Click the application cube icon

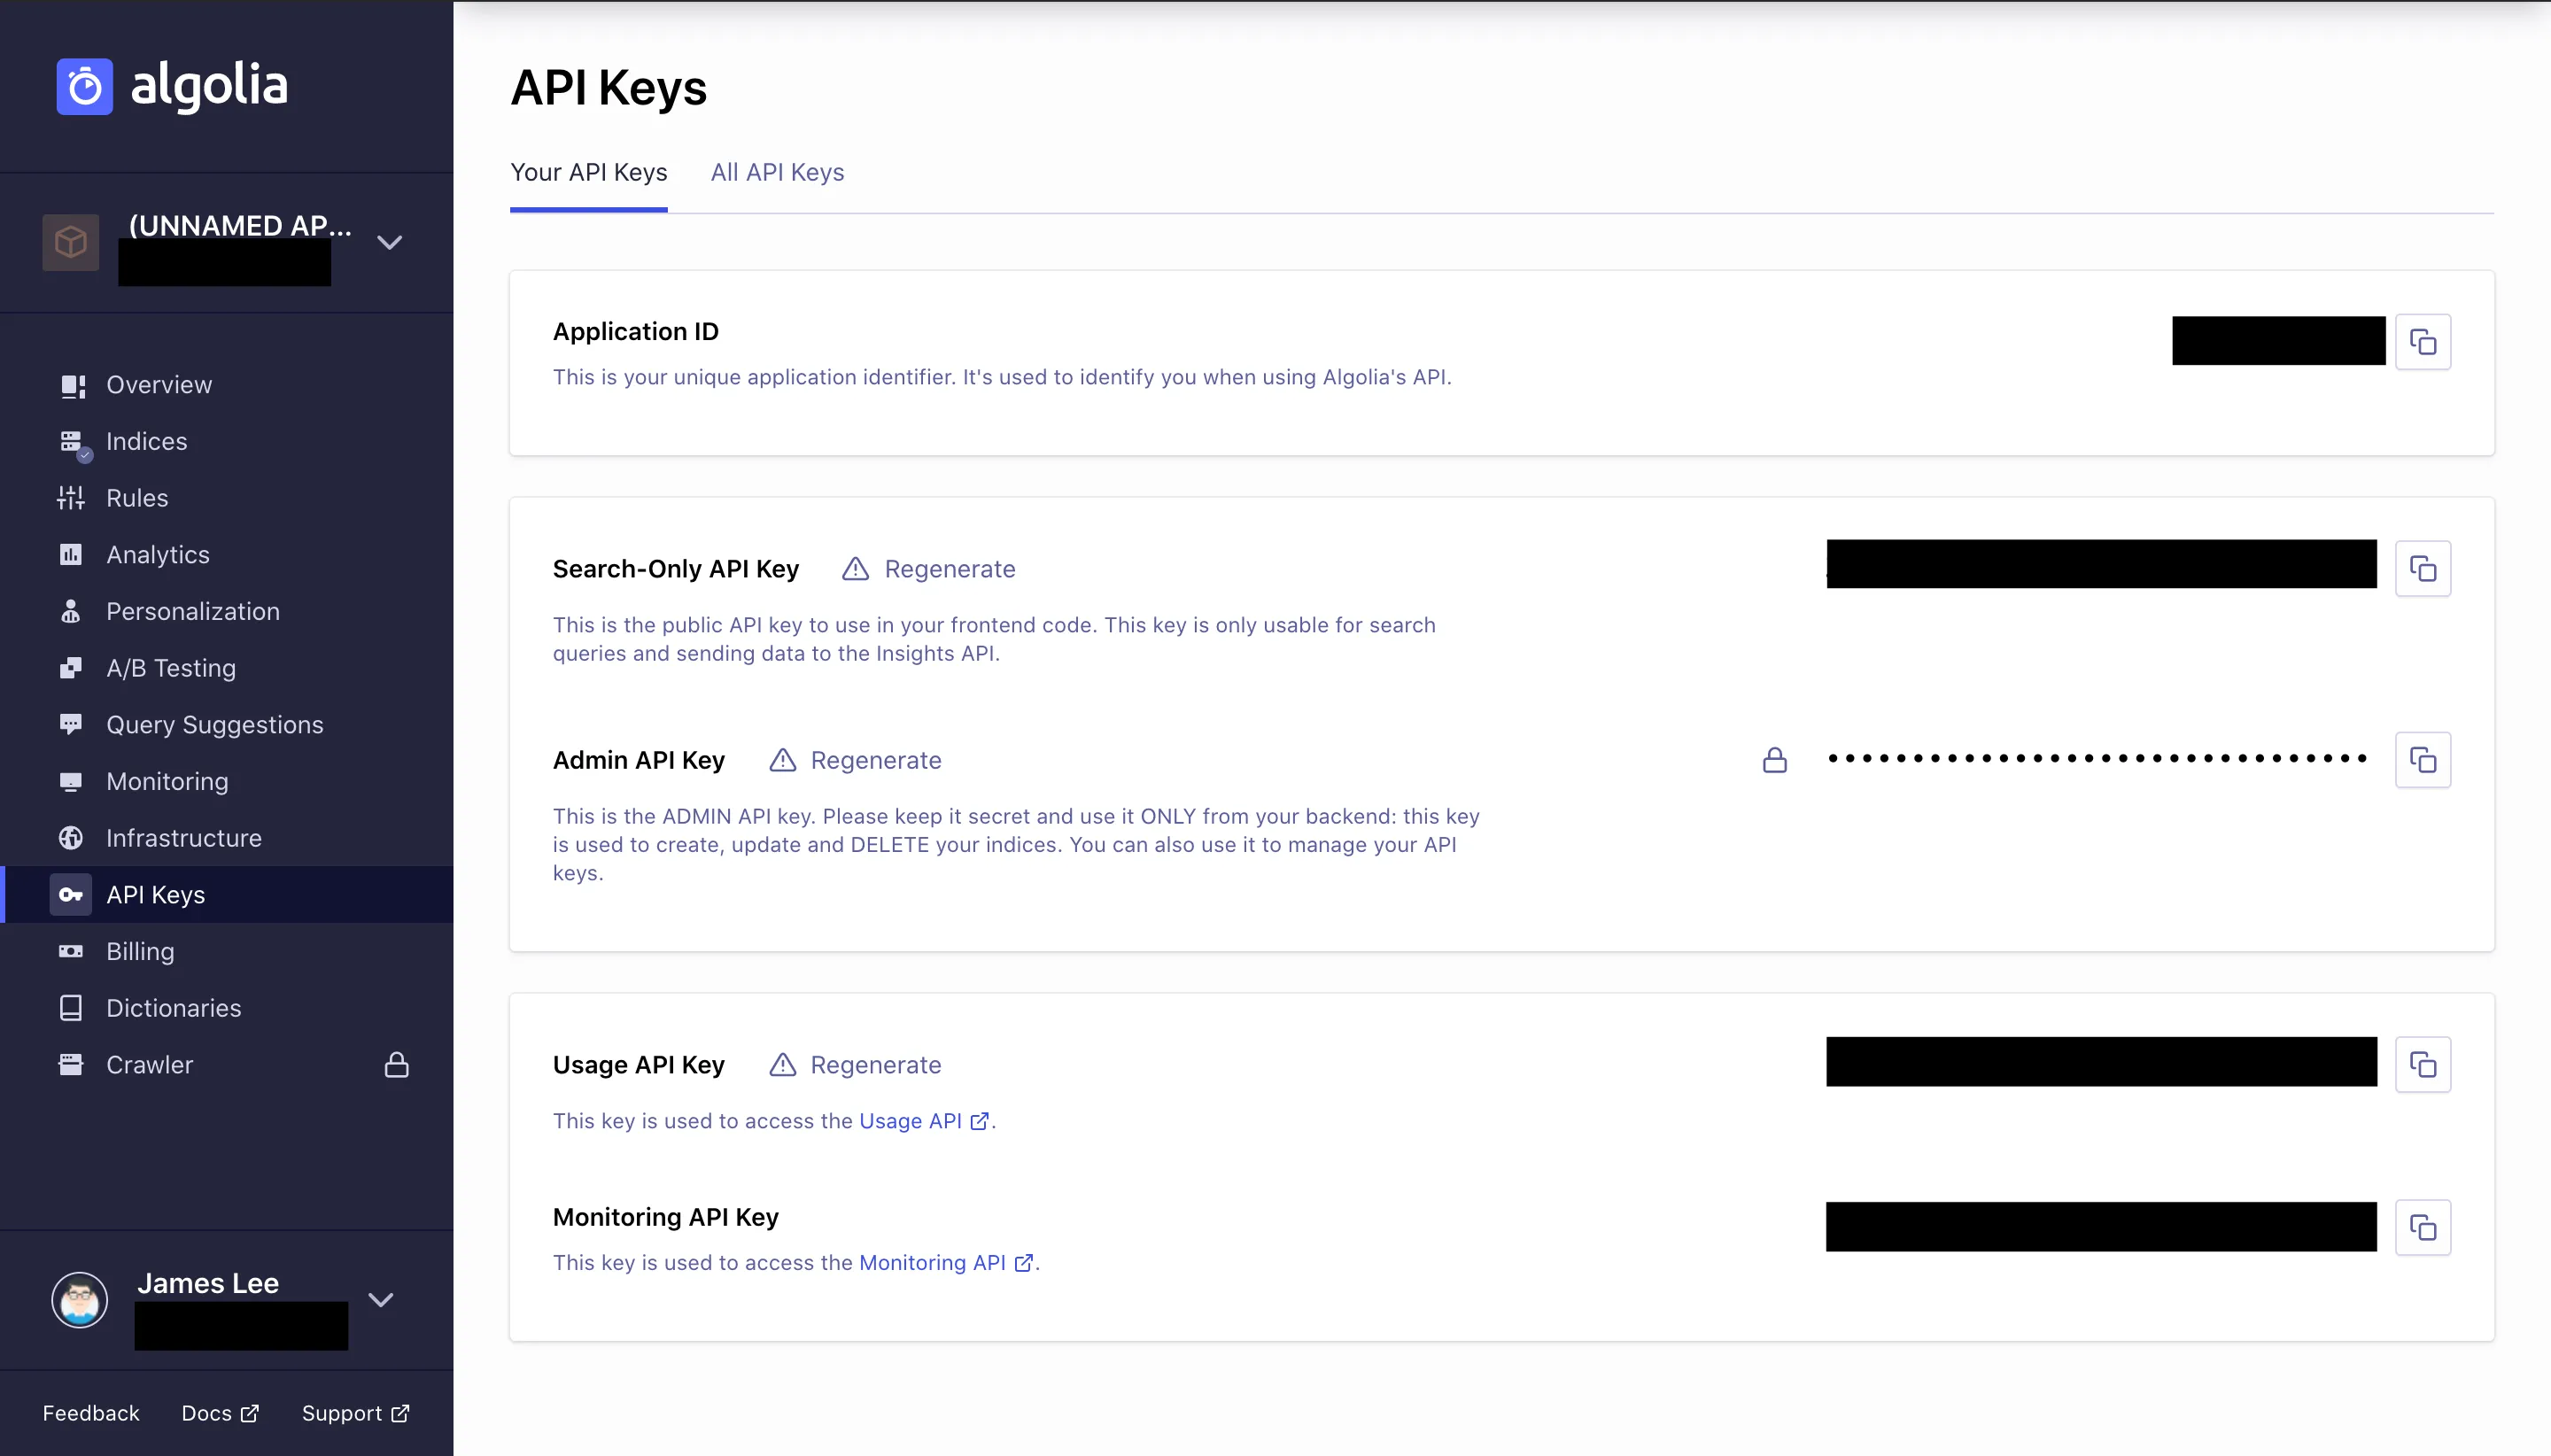coord(70,242)
